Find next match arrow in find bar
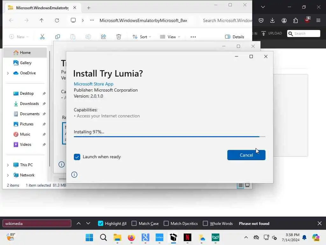Viewport: 326px width, 245px height. (88, 223)
